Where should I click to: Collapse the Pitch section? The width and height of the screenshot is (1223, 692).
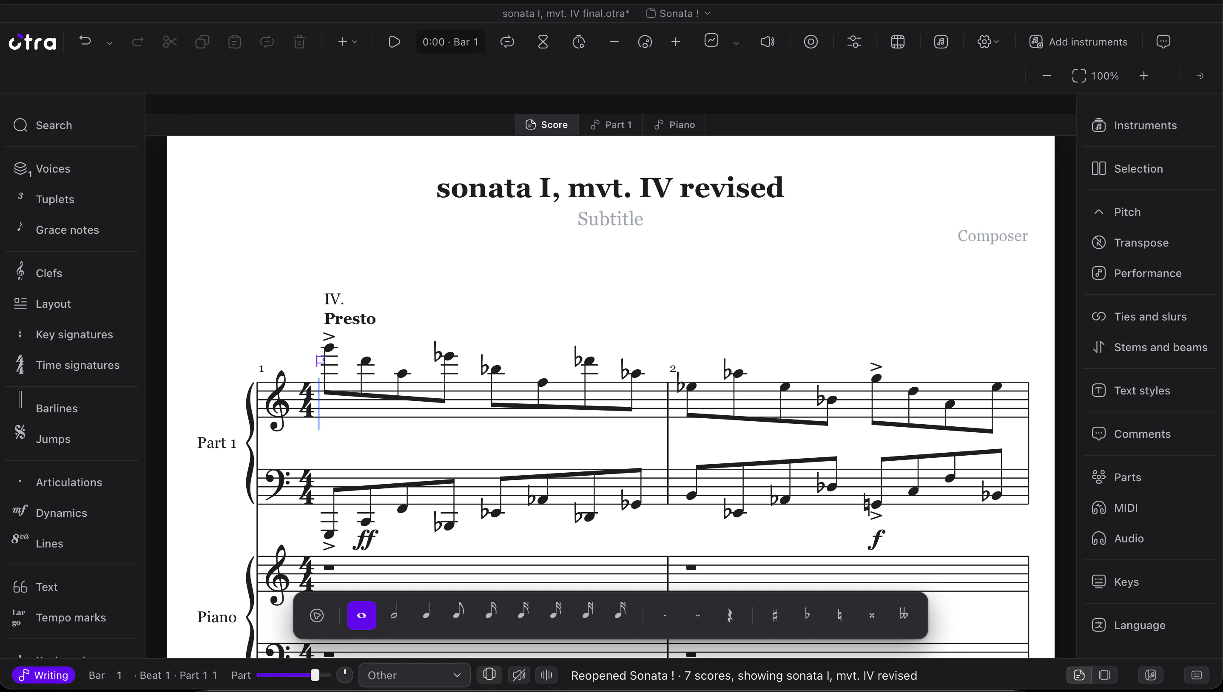tap(1149, 212)
